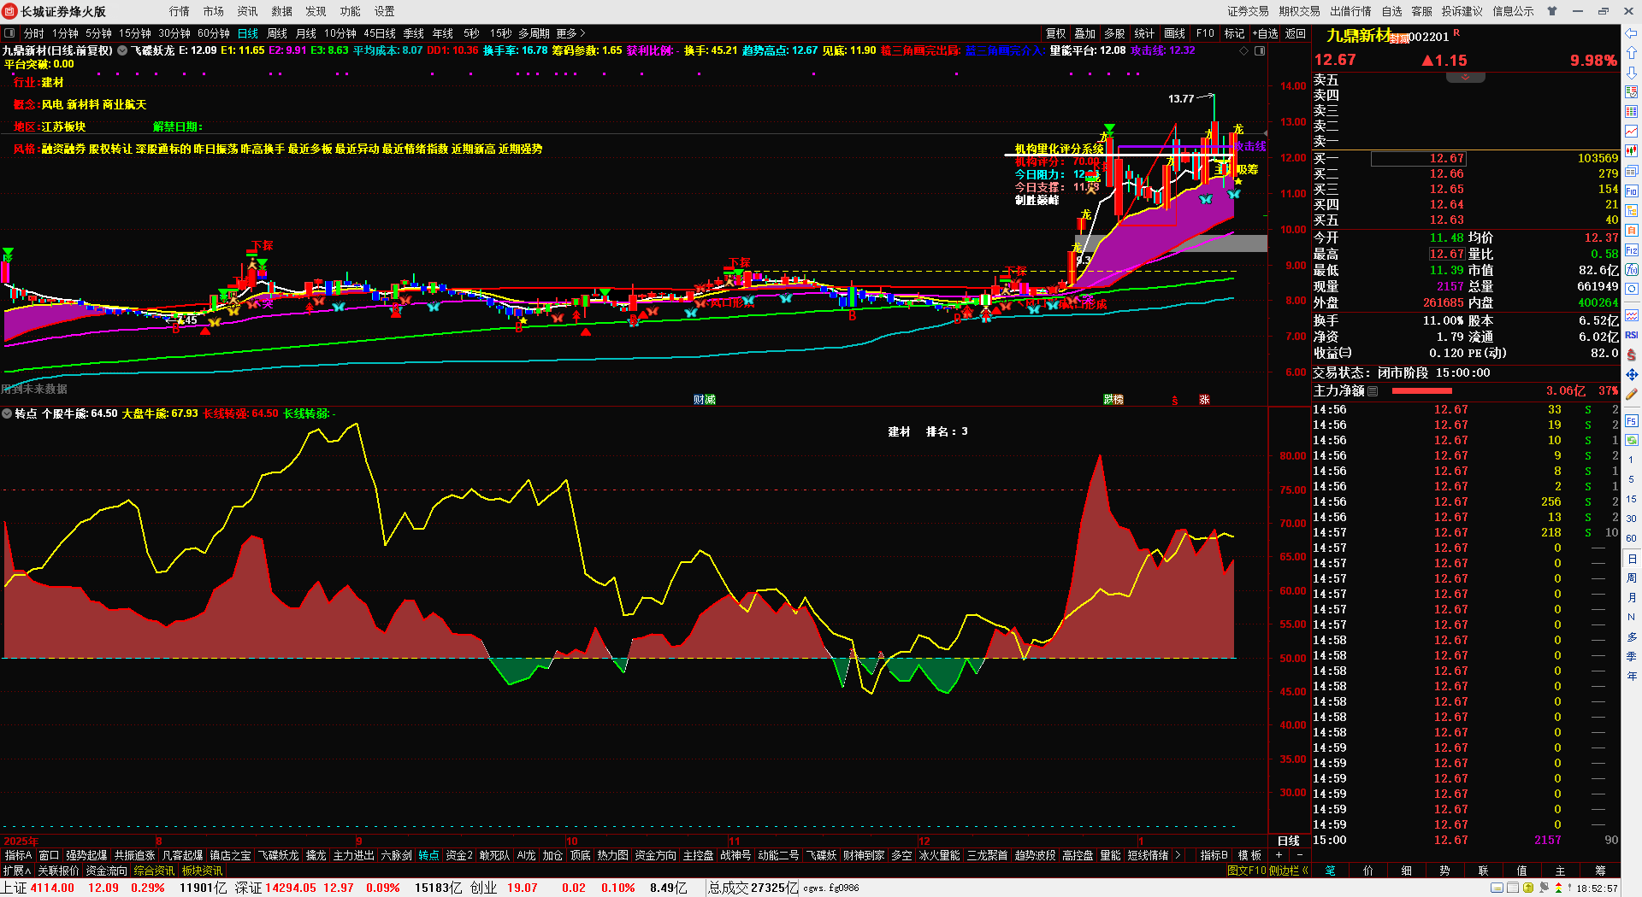
Task: Click the 返回 back button
Action: [x=1296, y=33]
